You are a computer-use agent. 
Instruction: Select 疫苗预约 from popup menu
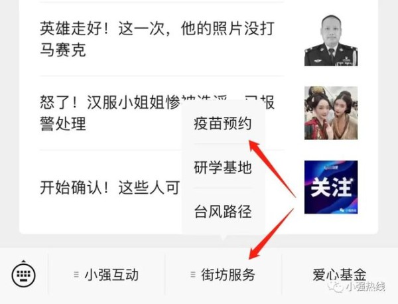(223, 123)
